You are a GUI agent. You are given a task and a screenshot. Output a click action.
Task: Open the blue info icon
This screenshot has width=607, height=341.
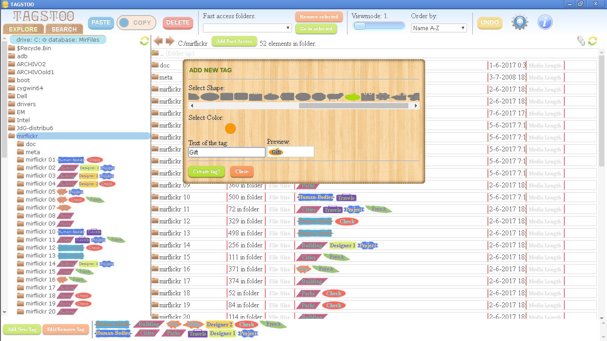coord(545,22)
